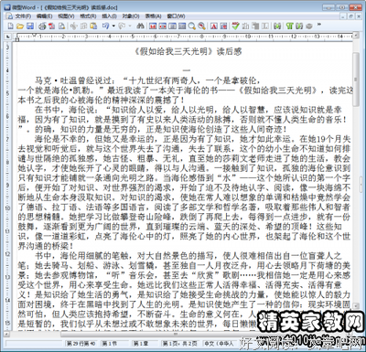Open Print Preview from the toolbar
This screenshot has height=352, width=366.
(61, 27)
